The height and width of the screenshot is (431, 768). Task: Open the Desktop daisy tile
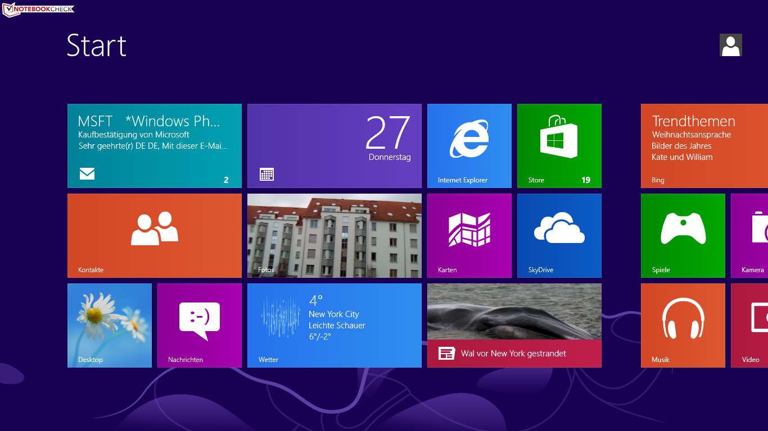coord(110,325)
